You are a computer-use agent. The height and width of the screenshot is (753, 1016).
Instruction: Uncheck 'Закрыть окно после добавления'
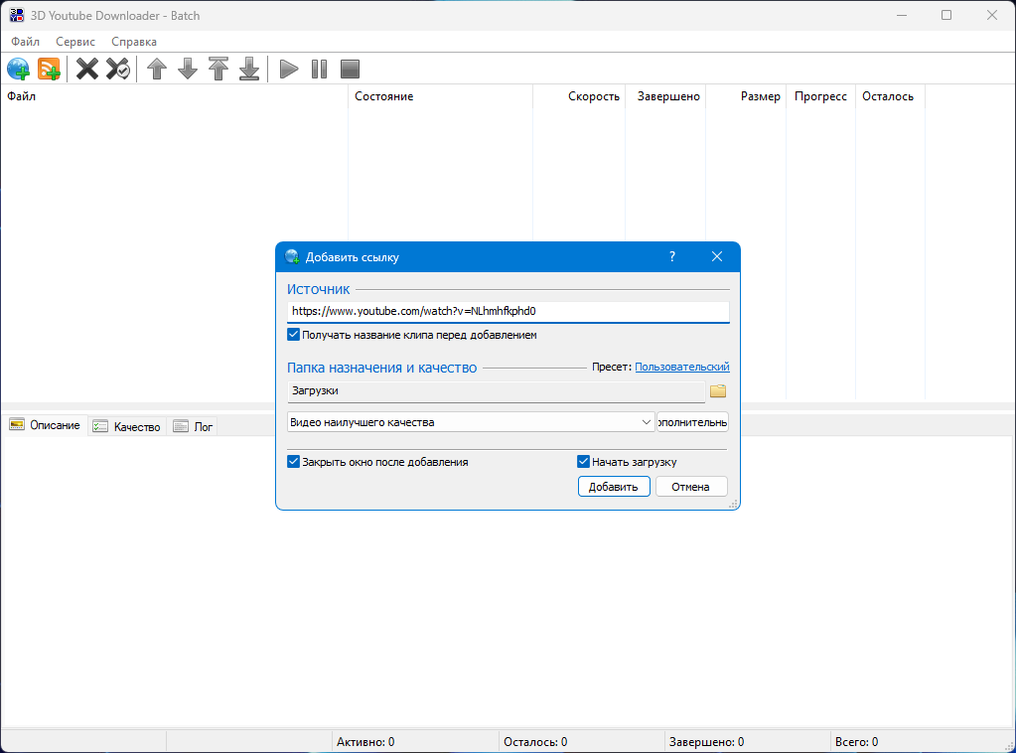click(294, 462)
